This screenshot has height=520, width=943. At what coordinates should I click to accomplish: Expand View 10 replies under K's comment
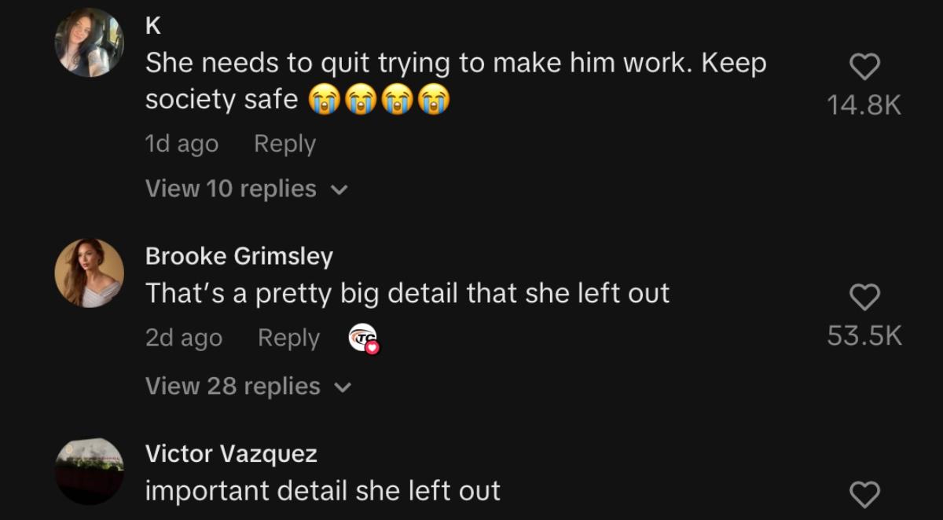point(246,189)
